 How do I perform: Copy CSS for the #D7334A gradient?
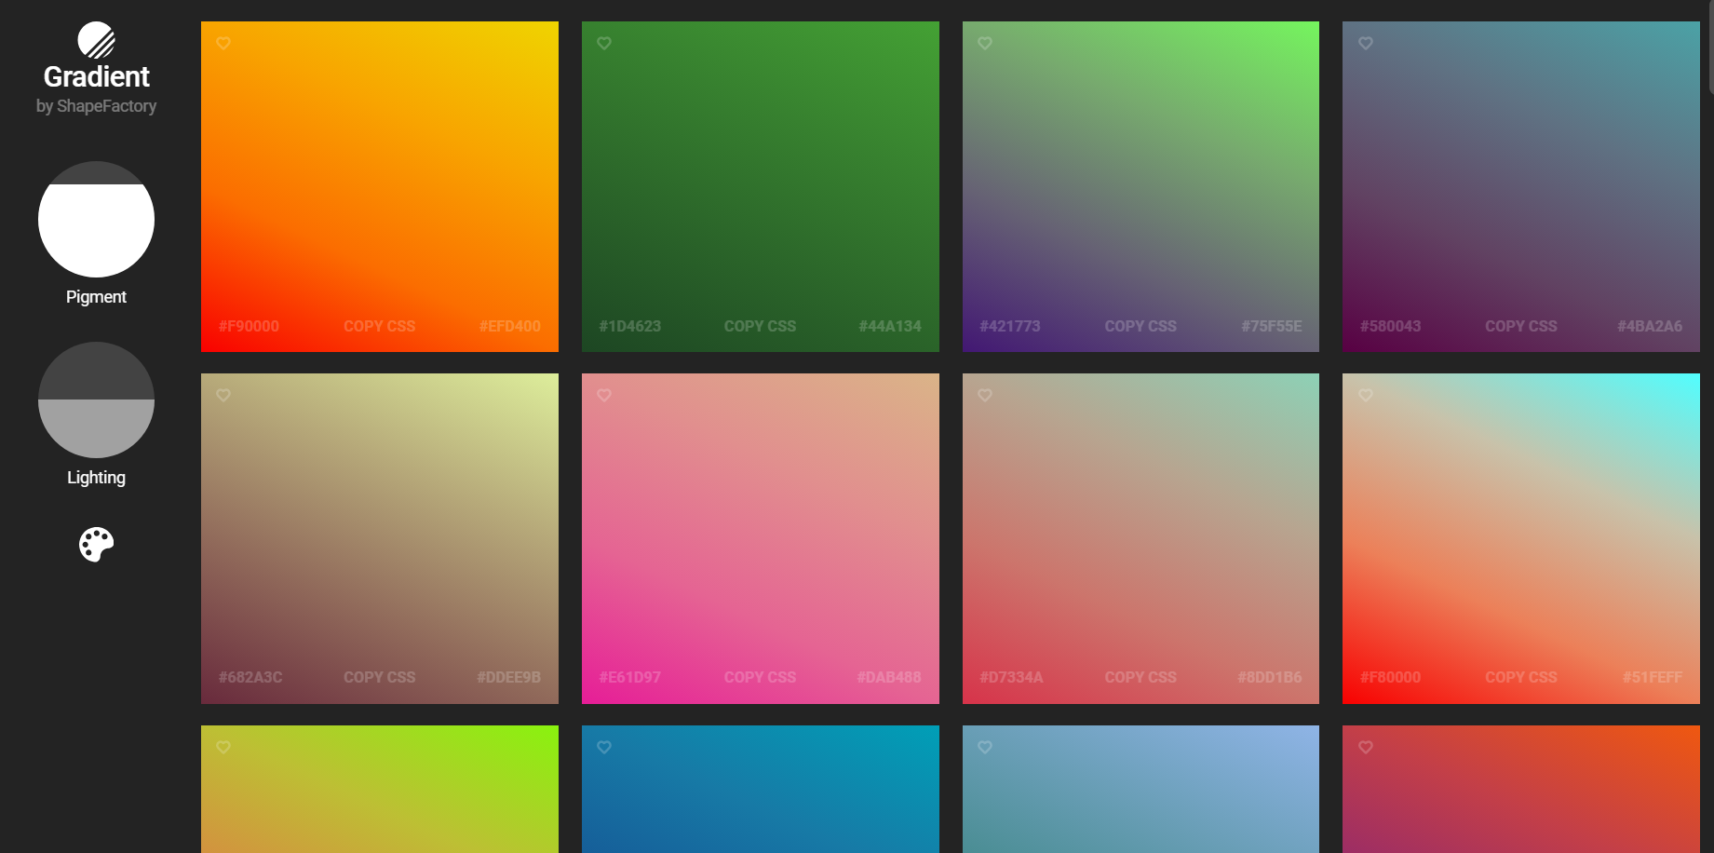[x=1140, y=677]
